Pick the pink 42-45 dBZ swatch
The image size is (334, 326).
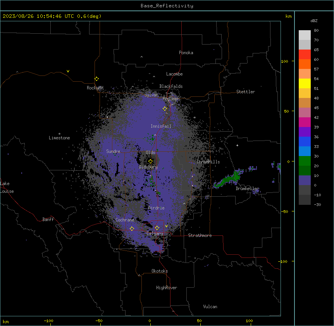(305, 113)
